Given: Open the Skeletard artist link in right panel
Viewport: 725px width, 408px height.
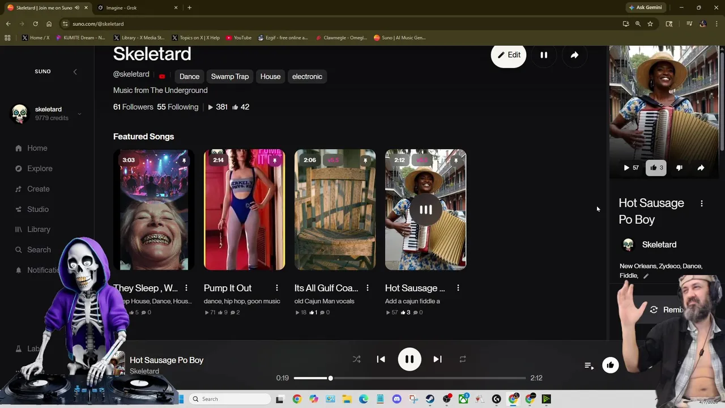Looking at the screenshot, I should [x=659, y=245].
